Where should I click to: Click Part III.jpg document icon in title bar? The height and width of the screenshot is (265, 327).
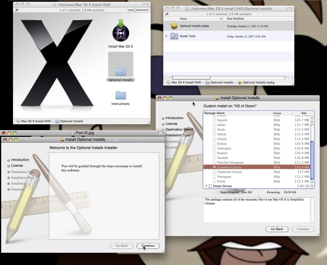pos(73,133)
